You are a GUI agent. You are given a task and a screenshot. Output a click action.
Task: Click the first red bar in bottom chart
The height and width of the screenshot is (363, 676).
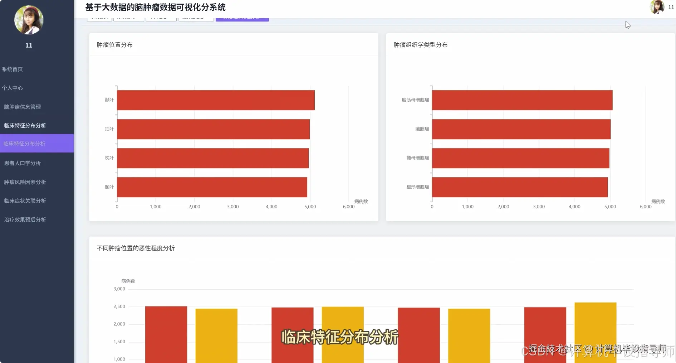click(166, 333)
